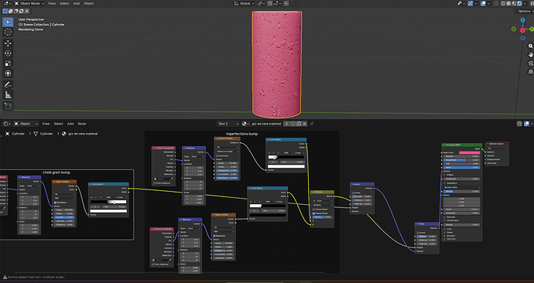Duplicate the material with new-material icon
The width and height of the screenshot is (534, 283).
pos(299,124)
